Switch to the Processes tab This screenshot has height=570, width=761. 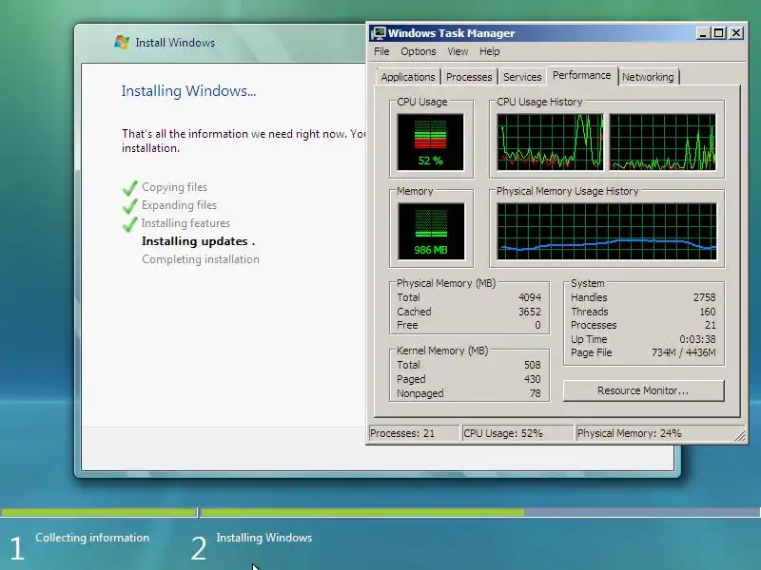(x=469, y=77)
